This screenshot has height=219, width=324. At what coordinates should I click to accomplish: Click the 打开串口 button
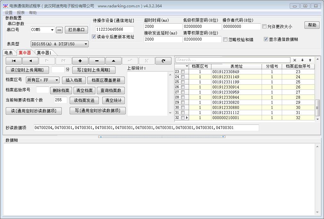coord(76,30)
